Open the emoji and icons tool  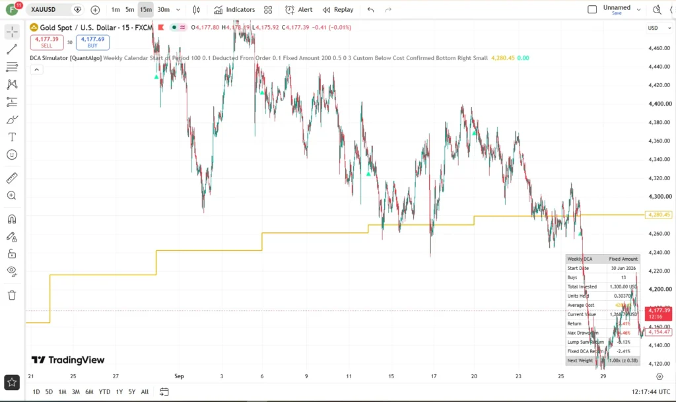12,154
